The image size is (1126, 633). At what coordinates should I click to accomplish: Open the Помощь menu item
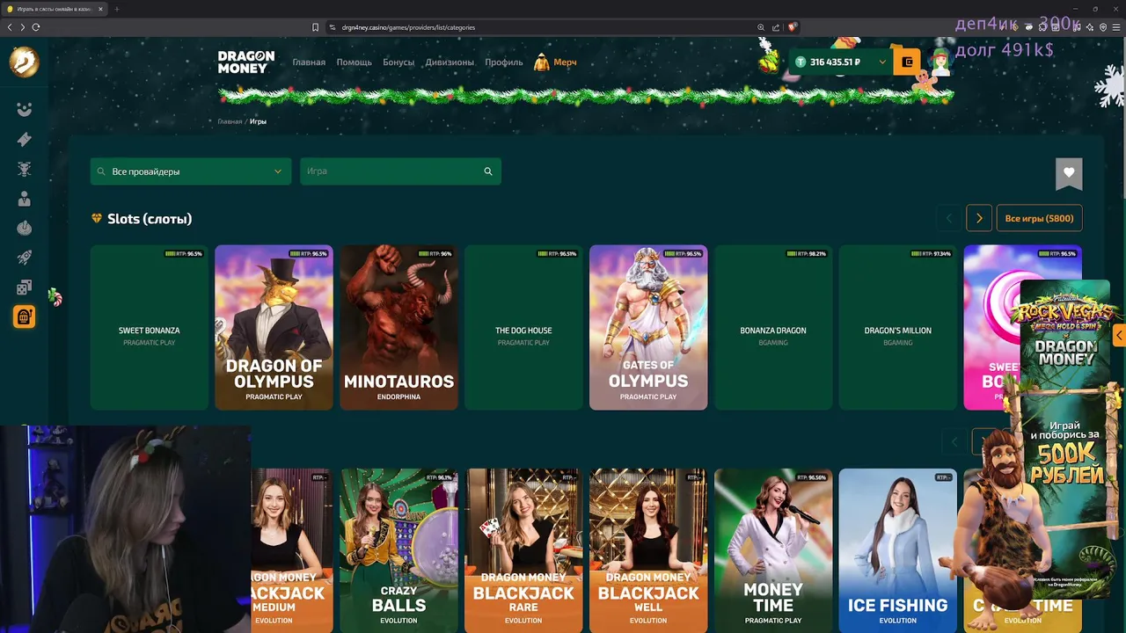coord(354,62)
